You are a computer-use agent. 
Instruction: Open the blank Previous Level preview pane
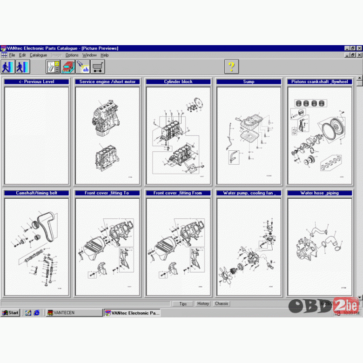coord(37,136)
